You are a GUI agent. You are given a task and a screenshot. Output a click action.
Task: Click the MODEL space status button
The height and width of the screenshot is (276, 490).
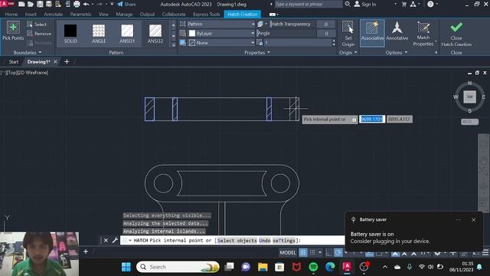click(288, 252)
